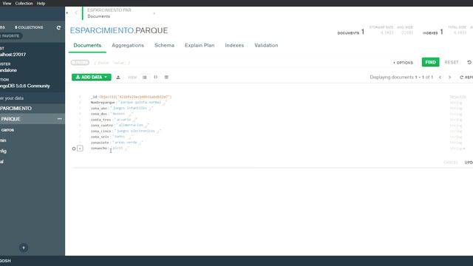Click the localhost:27017 host entry
The image size is (473, 266).
click(x=13, y=55)
